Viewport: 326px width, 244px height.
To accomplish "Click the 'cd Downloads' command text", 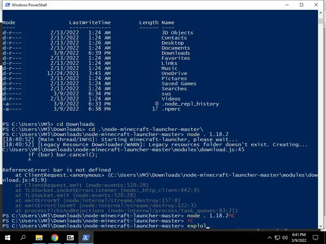I will pos(75,124).
